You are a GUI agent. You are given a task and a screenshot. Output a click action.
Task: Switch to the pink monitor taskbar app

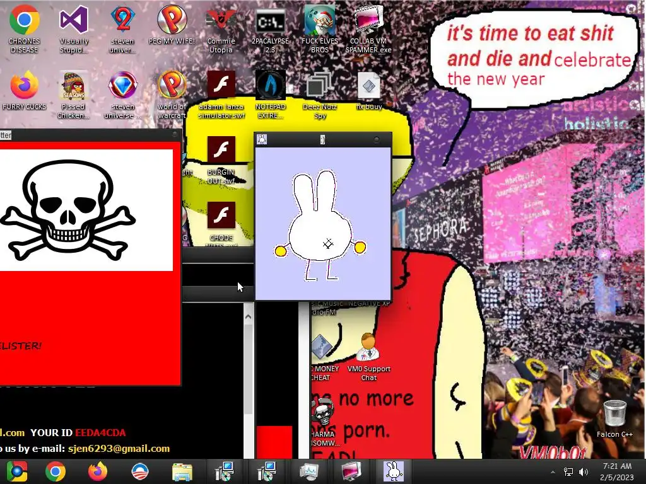[351, 471]
